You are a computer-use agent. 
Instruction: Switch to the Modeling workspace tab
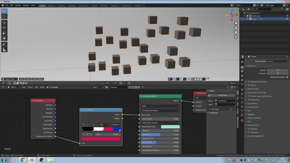coord(51,6)
